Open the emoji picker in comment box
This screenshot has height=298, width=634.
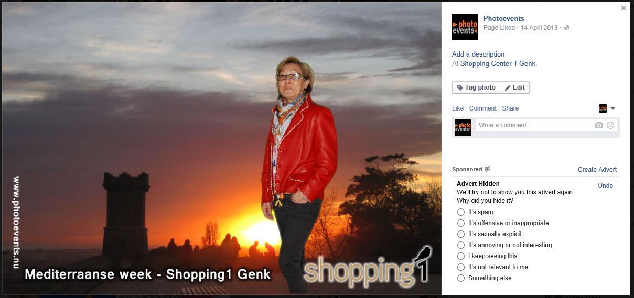point(610,125)
